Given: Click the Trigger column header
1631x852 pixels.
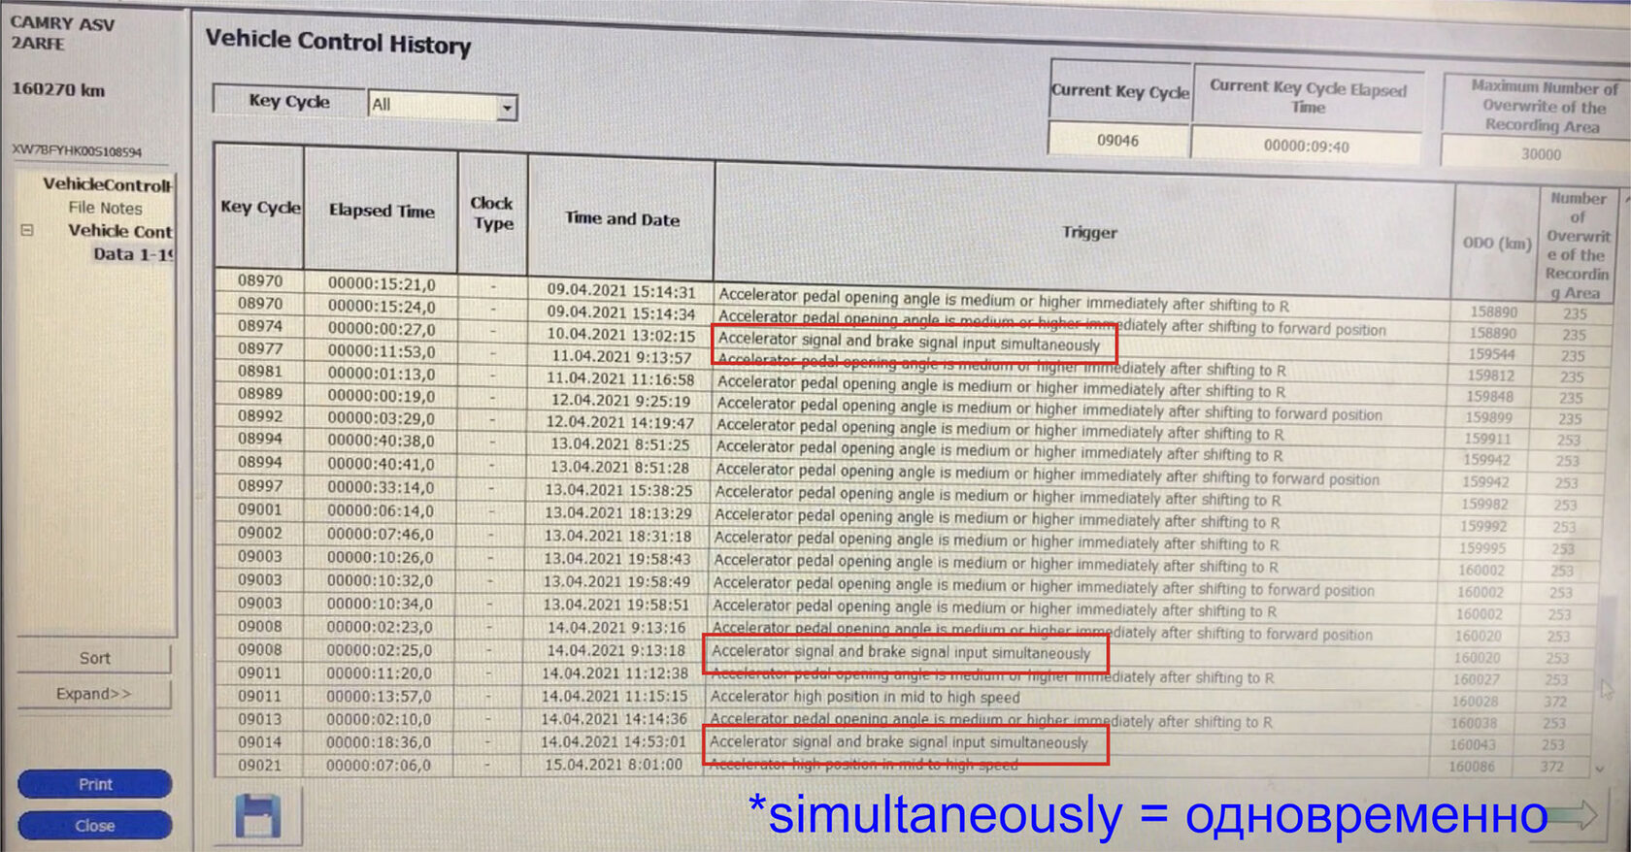Looking at the screenshot, I should click(1089, 232).
